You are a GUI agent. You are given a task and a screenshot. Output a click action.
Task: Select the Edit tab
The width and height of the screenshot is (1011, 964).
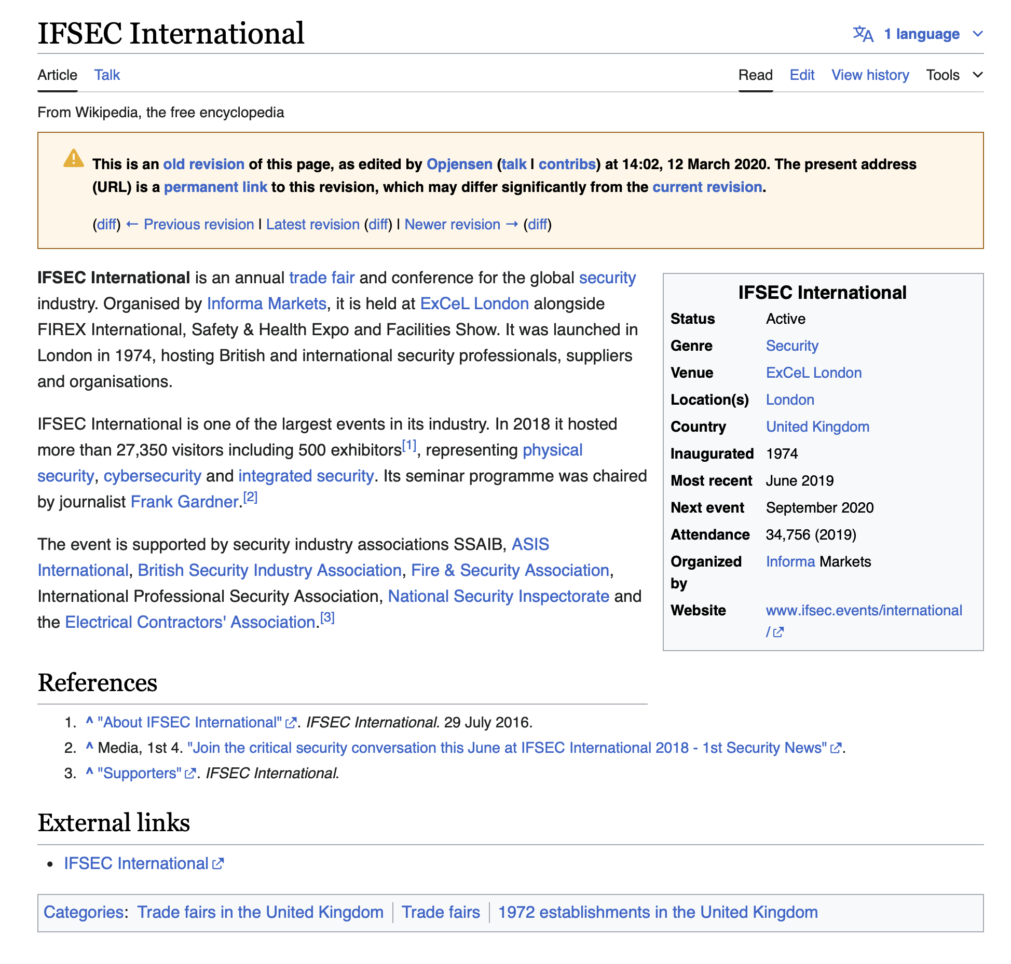pyautogui.click(x=802, y=75)
